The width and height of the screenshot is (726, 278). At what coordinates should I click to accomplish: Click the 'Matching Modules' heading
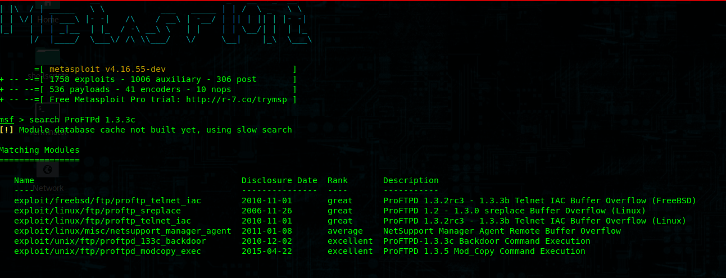[40, 150]
